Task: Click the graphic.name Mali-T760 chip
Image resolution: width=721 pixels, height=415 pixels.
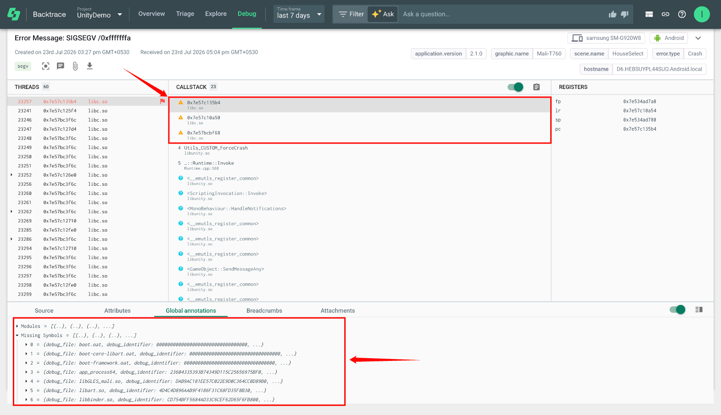Action: pos(528,54)
